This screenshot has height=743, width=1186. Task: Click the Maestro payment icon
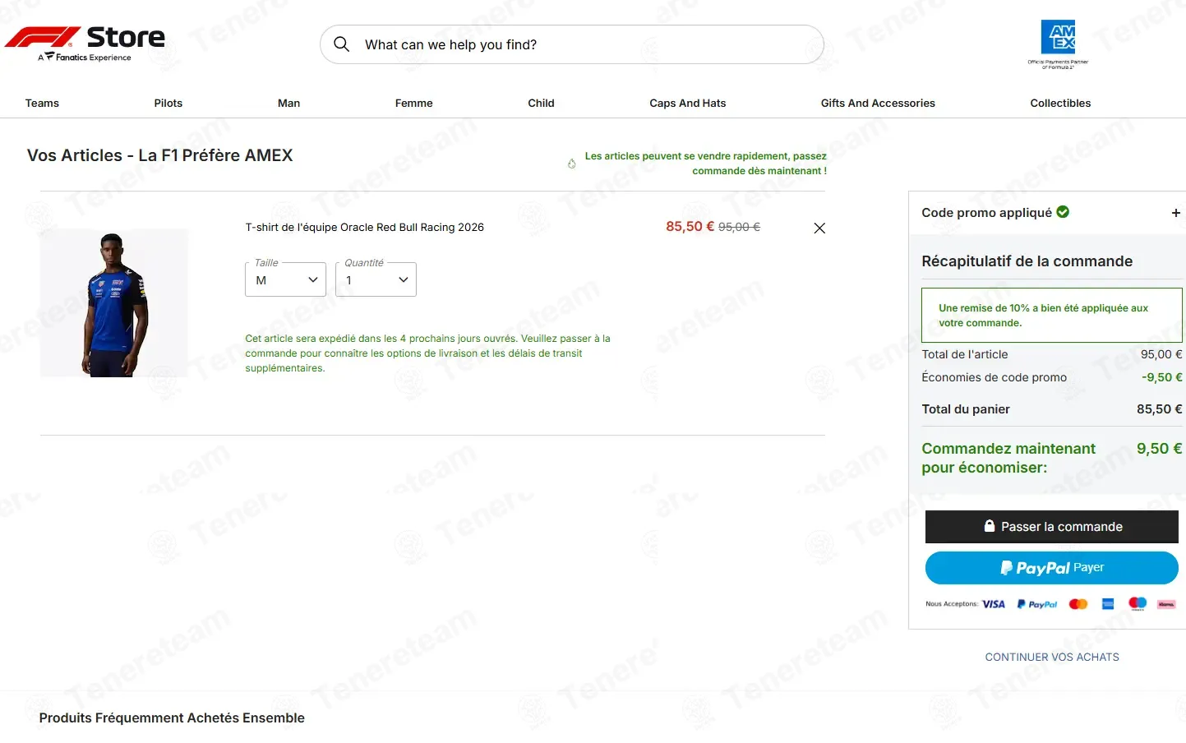point(1138,604)
